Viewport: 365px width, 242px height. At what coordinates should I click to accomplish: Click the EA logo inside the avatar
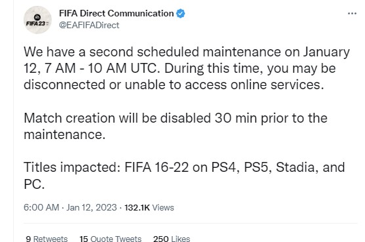(x=37, y=17)
